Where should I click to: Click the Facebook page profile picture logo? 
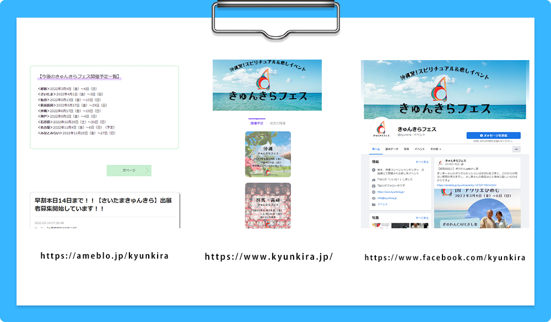[x=381, y=128]
